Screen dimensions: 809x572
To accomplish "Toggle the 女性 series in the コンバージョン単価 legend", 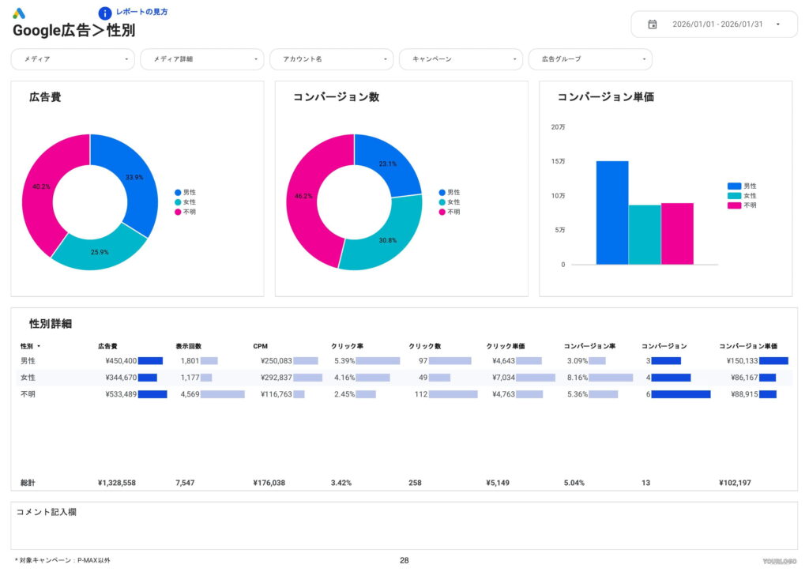I will [733, 195].
